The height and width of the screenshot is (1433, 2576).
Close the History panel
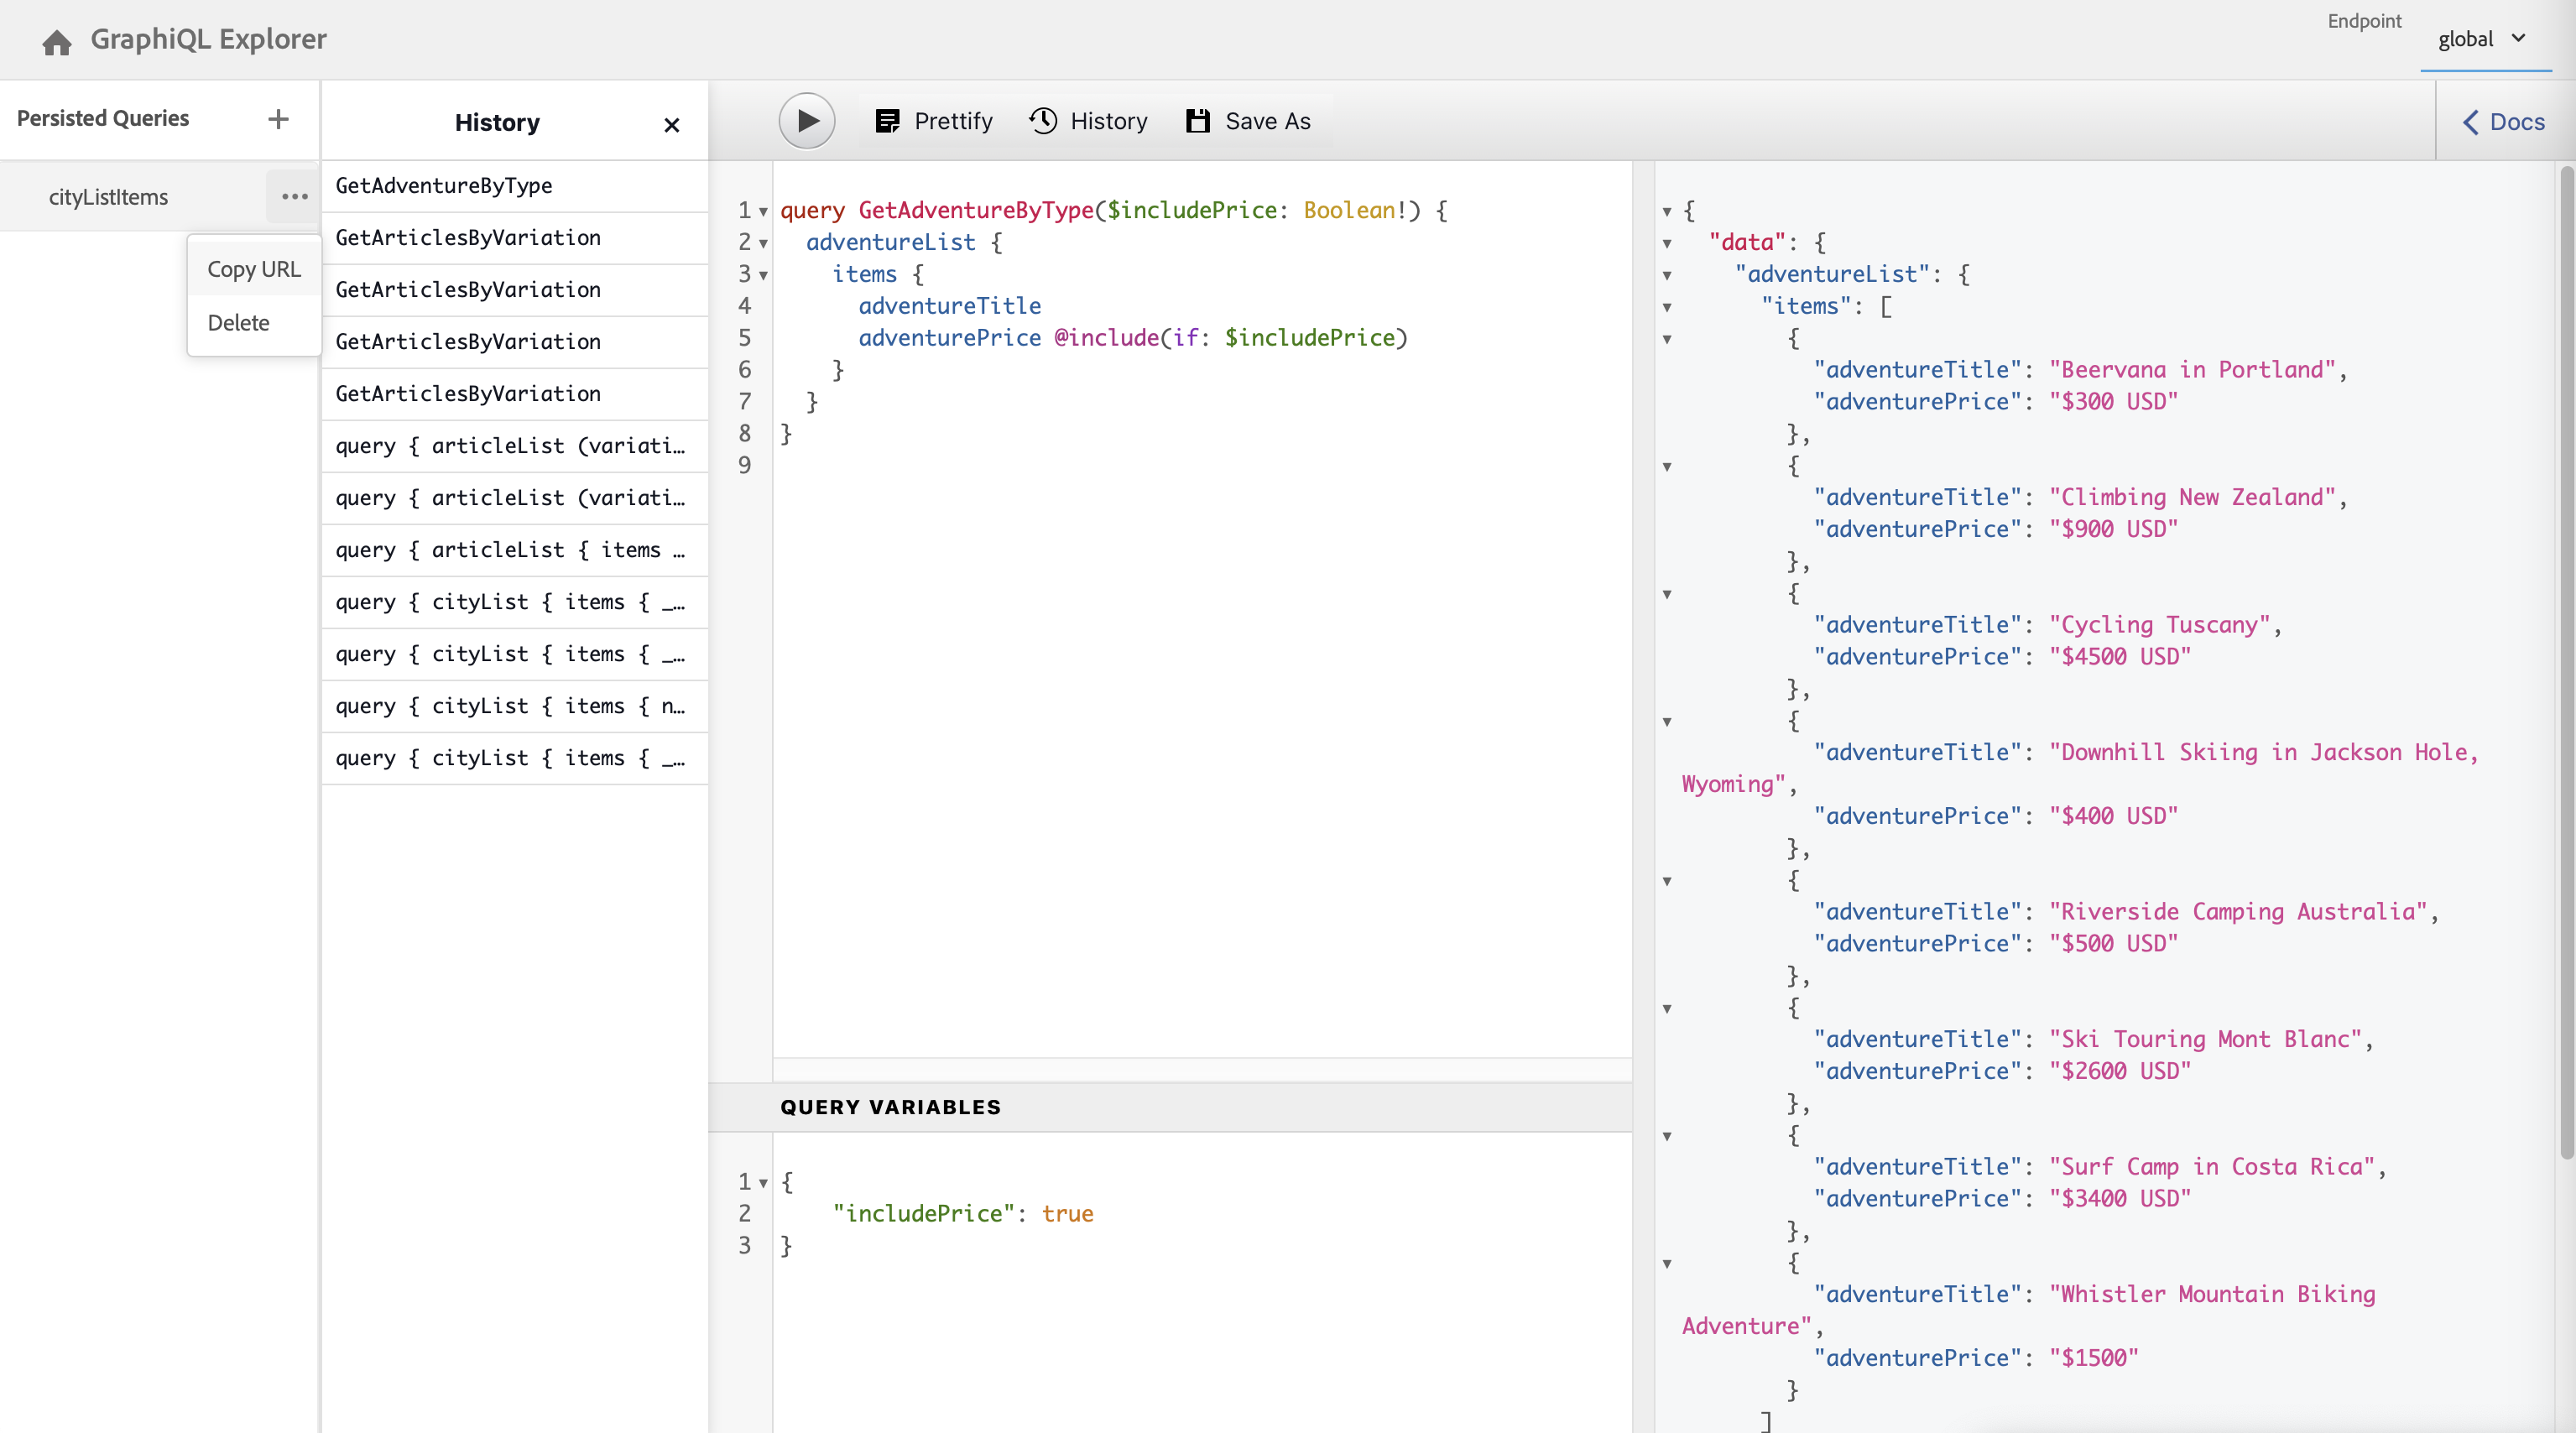pyautogui.click(x=671, y=124)
